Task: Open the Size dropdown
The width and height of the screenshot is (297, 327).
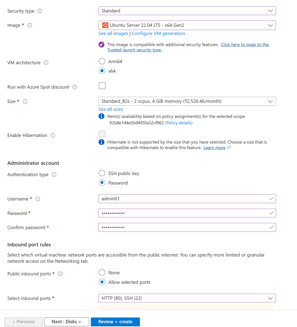Action: coord(187,101)
